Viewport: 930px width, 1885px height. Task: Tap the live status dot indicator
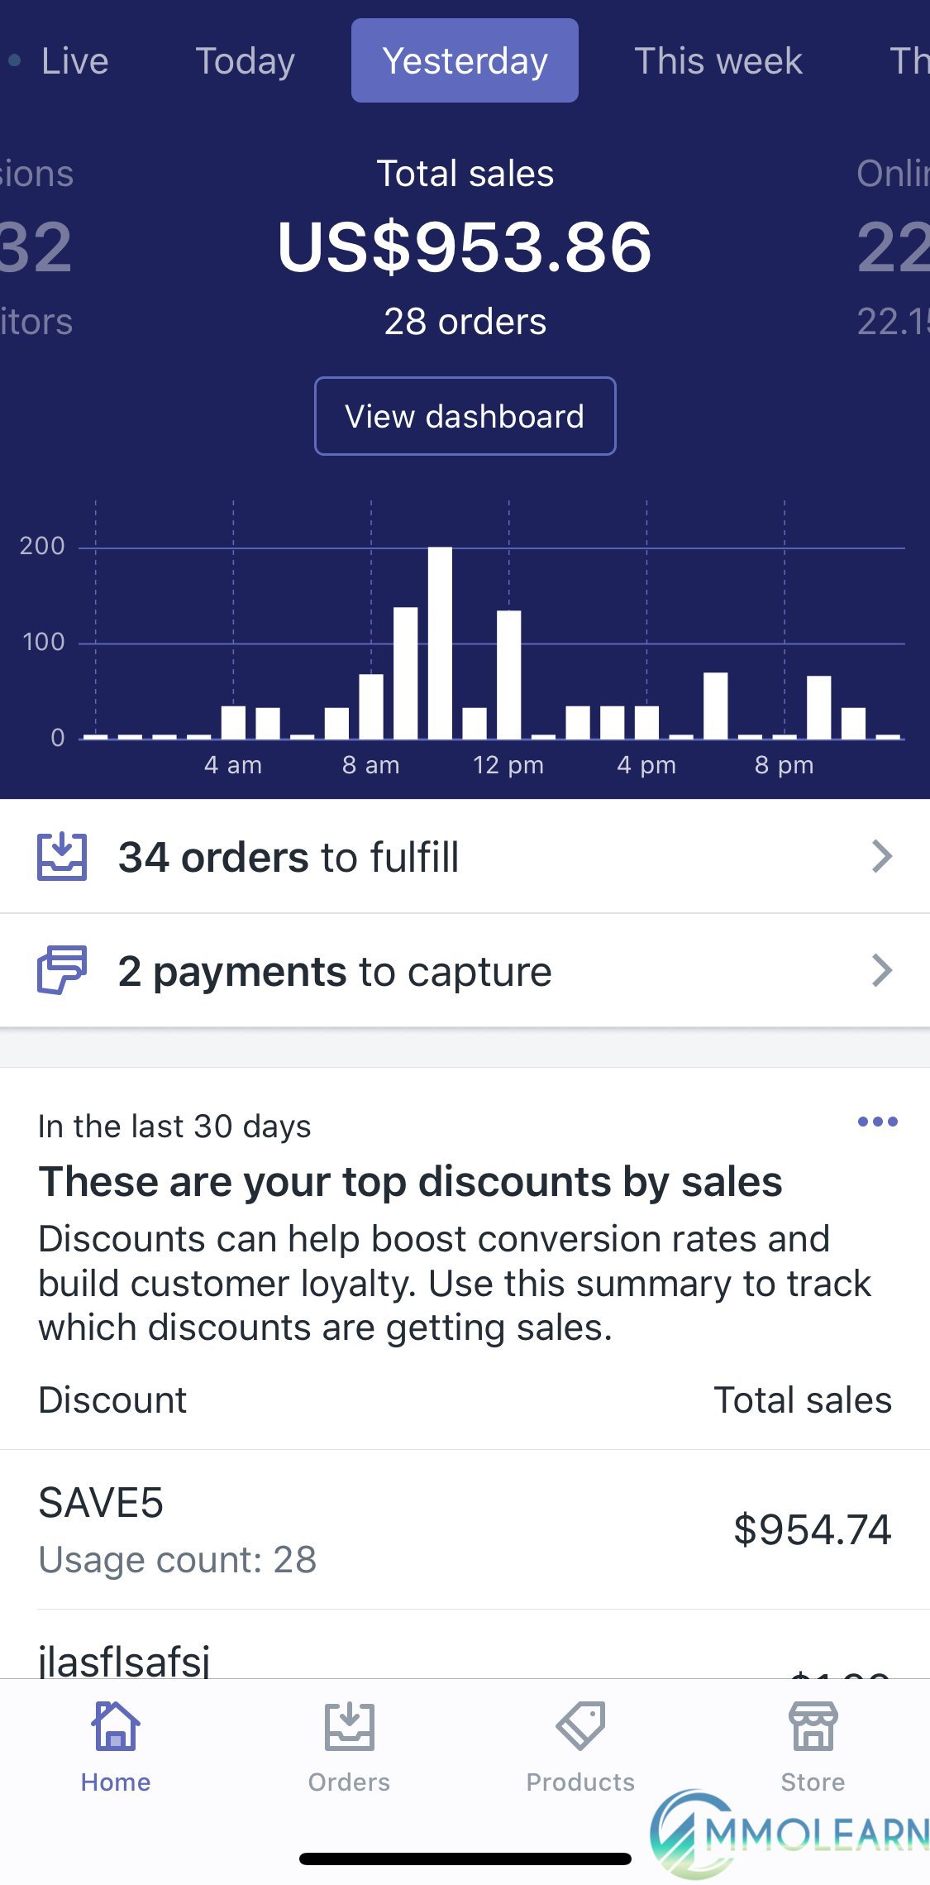coord(15,60)
